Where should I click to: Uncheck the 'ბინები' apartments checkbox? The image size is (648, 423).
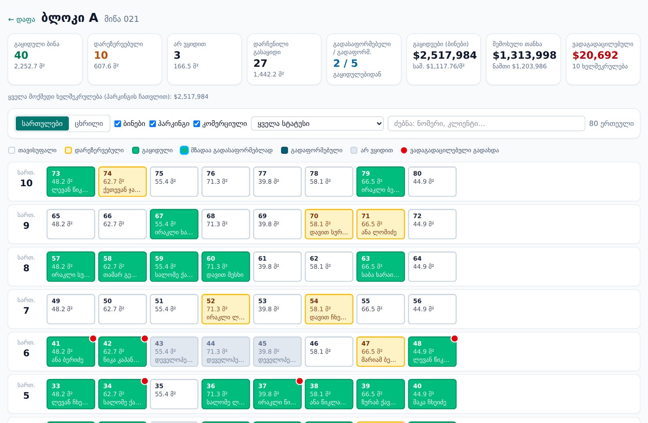pos(118,124)
